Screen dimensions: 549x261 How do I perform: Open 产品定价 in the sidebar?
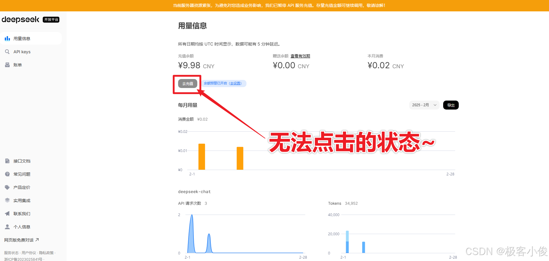point(31,187)
